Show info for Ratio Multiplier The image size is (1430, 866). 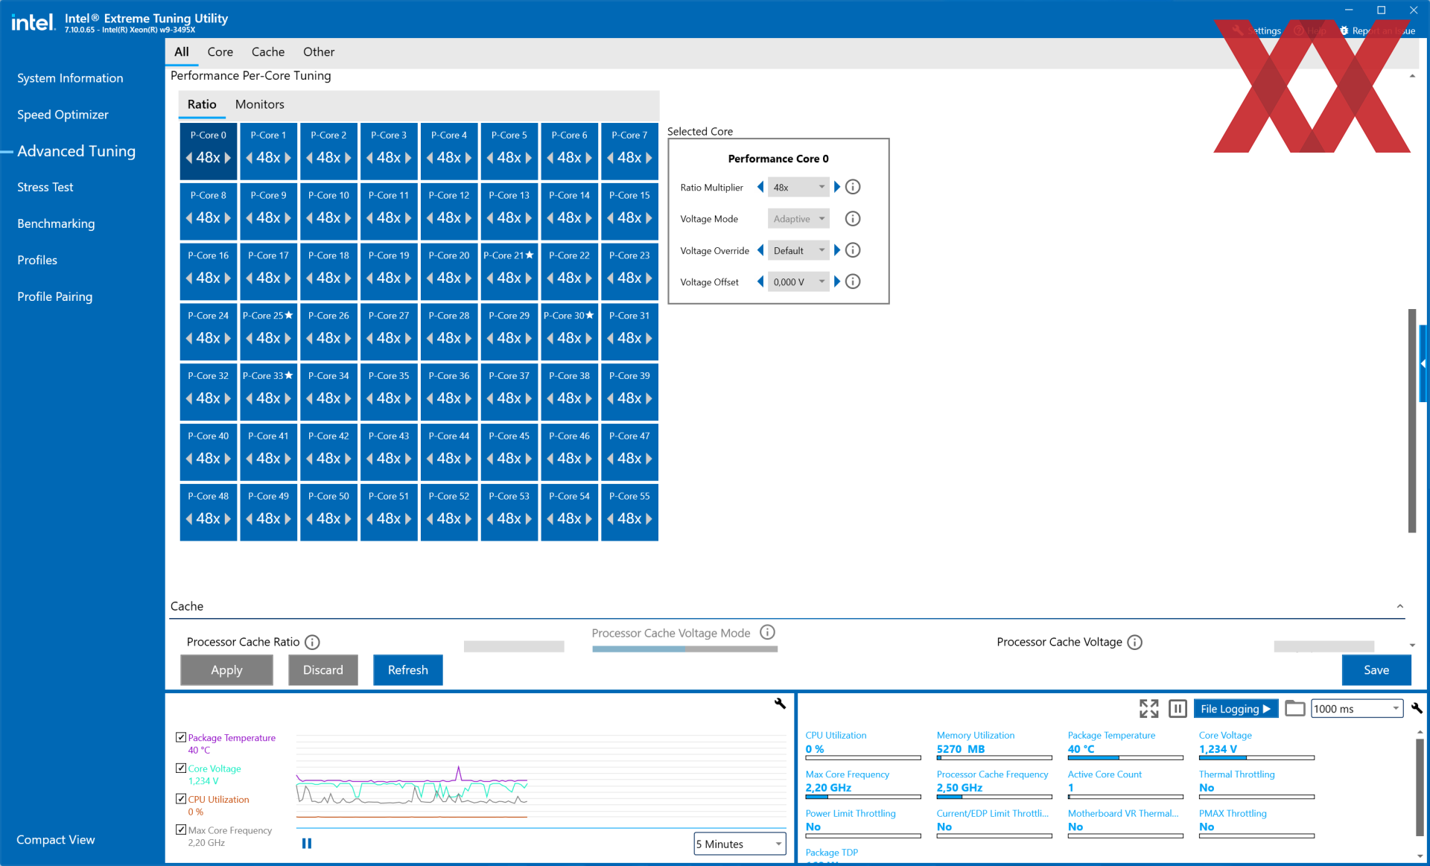pyautogui.click(x=853, y=187)
